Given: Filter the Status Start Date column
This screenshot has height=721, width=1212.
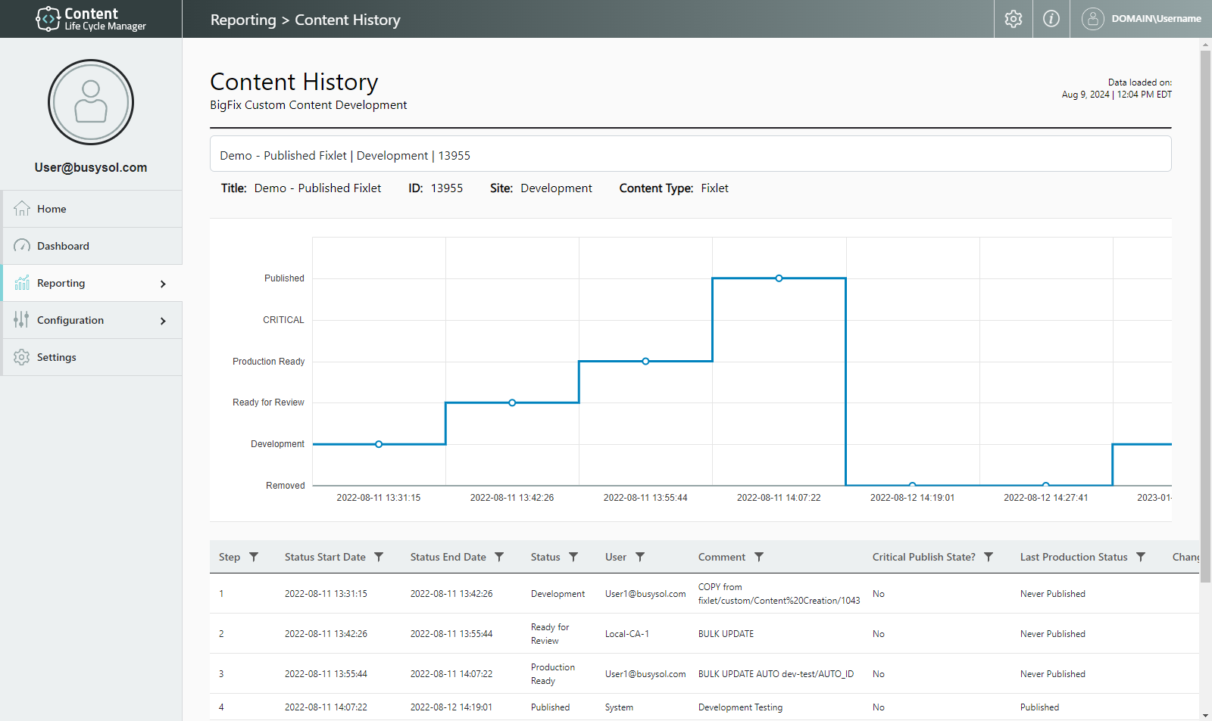Looking at the screenshot, I should click(379, 557).
